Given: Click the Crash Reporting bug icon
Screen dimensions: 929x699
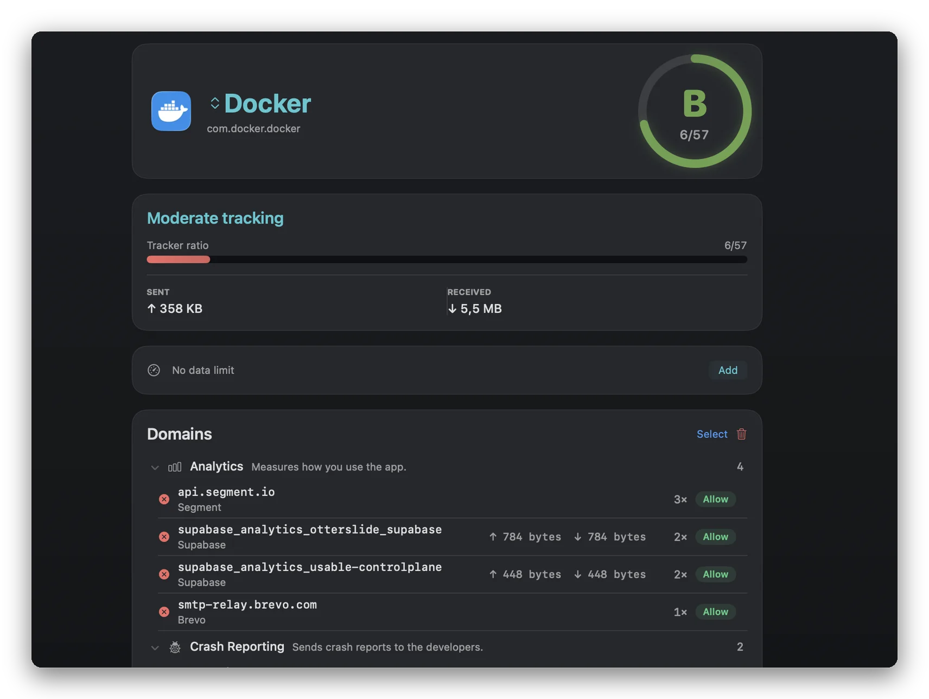Looking at the screenshot, I should coord(175,647).
